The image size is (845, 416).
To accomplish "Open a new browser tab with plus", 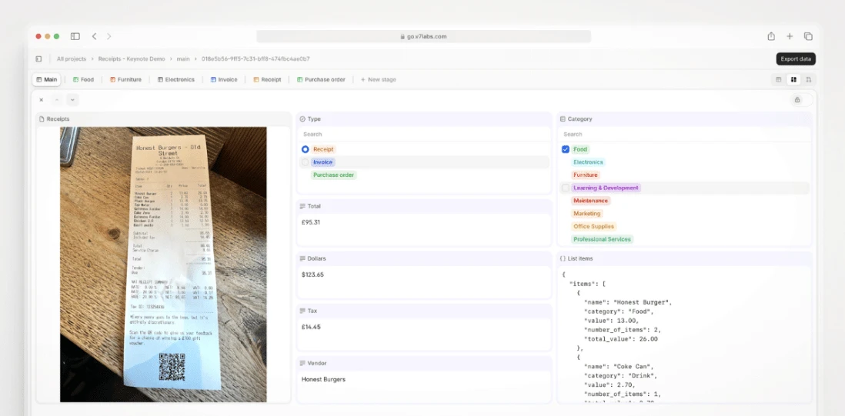I will 790,36.
